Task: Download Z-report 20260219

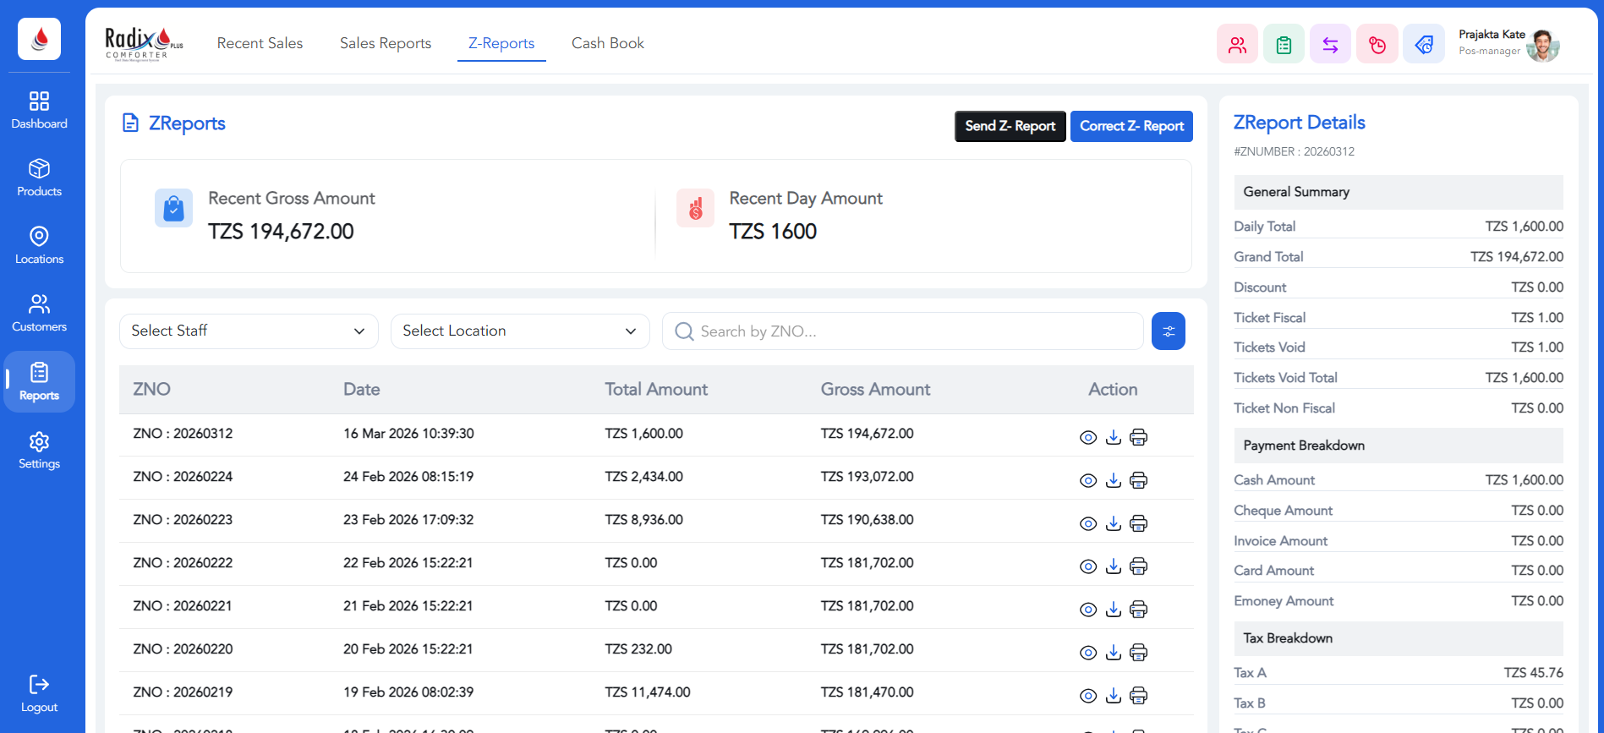Action: (x=1114, y=696)
